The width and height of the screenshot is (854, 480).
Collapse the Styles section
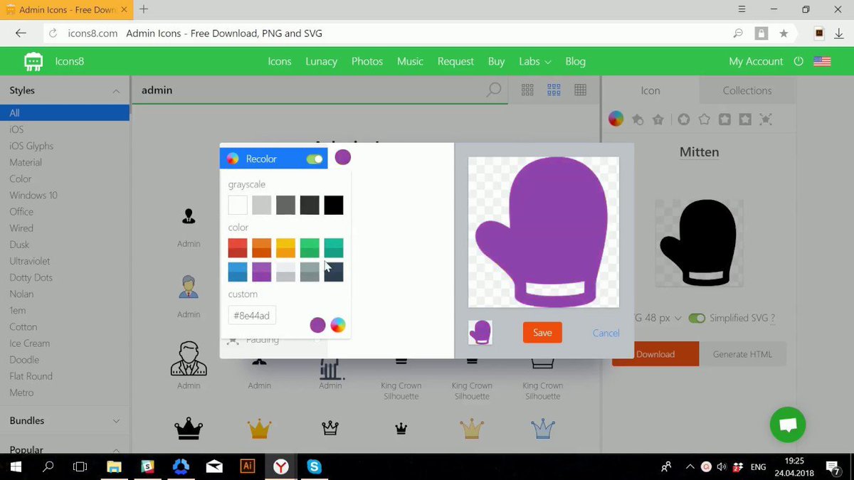[x=115, y=90]
